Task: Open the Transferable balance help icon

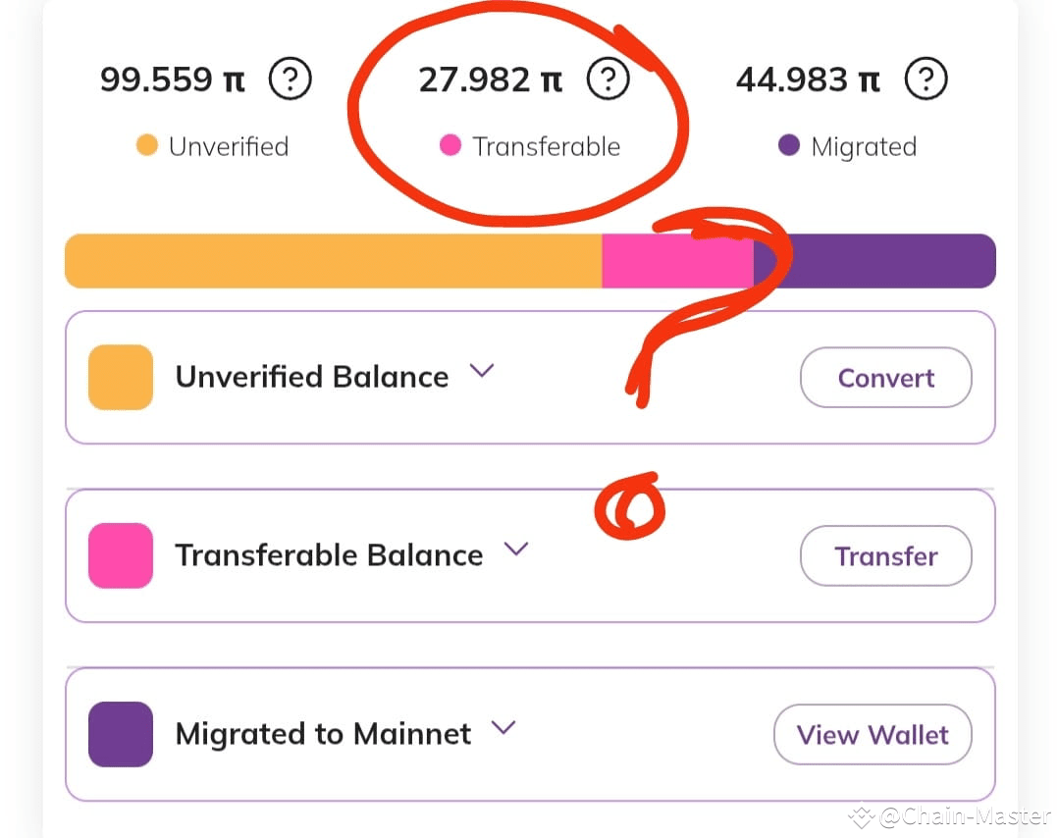Action: (x=609, y=79)
